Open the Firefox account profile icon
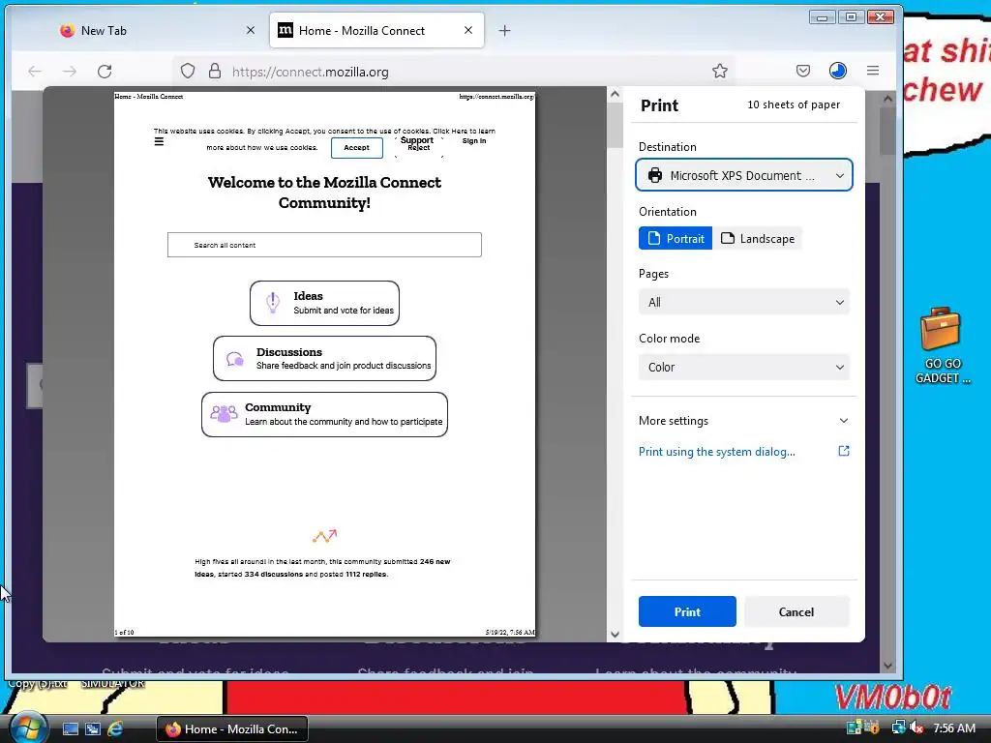The width and height of the screenshot is (991, 743). 838,71
